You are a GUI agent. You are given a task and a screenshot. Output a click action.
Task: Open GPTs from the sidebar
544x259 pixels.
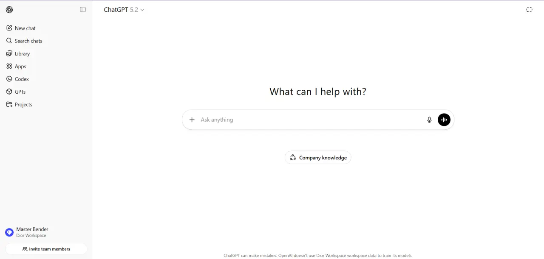[46, 92]
